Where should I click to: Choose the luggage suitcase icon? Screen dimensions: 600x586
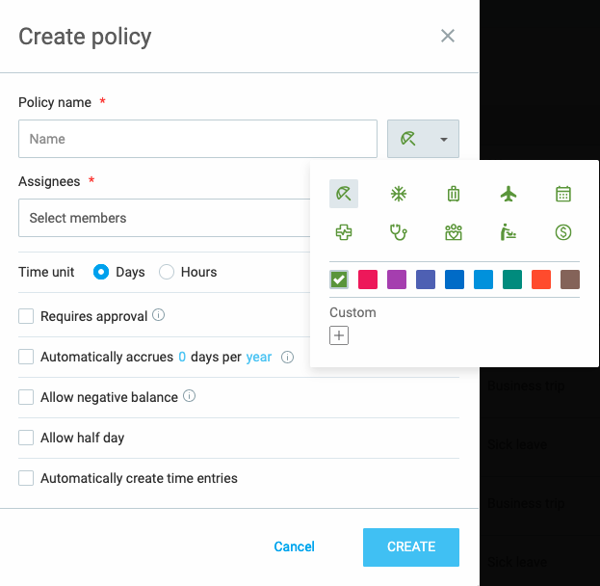(454, 194)
